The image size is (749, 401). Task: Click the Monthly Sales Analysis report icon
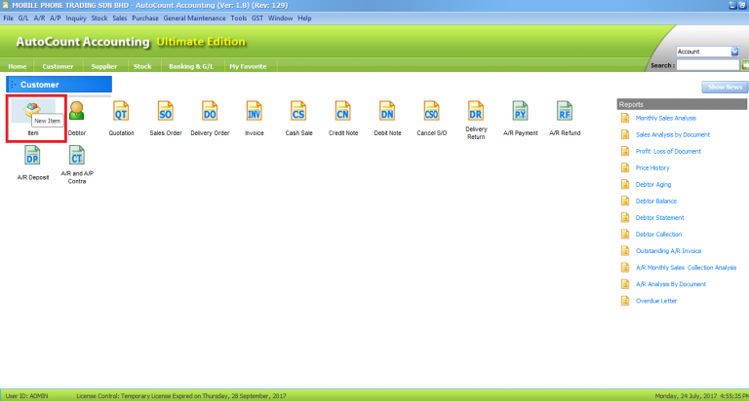(625, 118)
